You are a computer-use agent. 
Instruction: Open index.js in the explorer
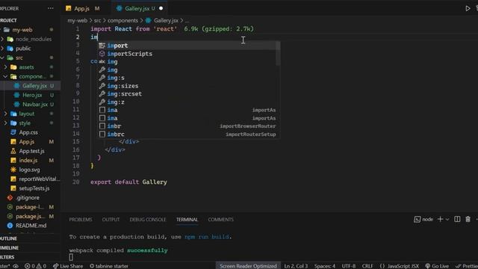(28, 161)
